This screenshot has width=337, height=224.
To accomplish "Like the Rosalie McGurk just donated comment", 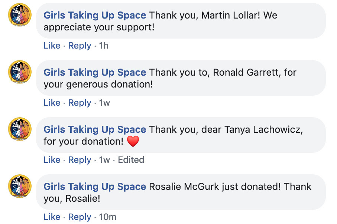I will [52, 217].
